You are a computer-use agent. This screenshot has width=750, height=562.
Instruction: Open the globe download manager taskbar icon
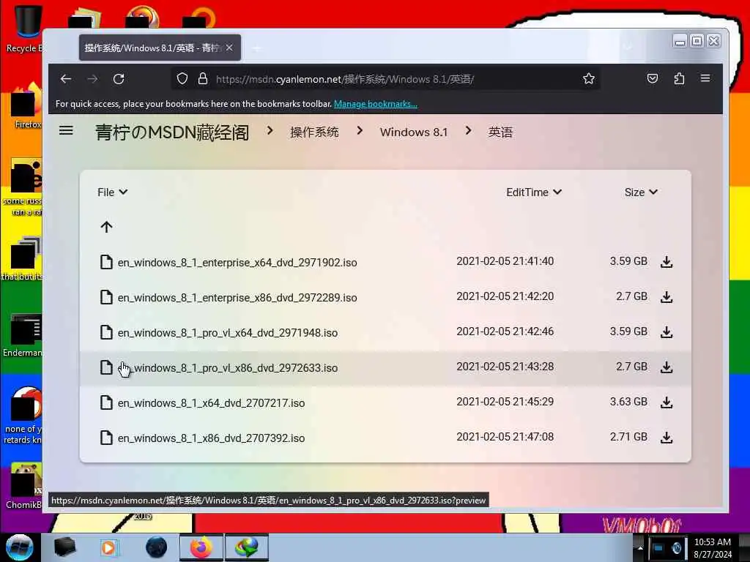246,547
